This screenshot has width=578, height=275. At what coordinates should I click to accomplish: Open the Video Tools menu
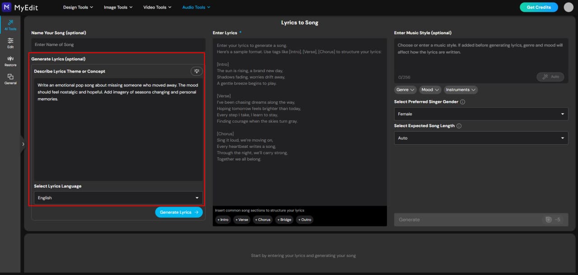coord(157,7)
